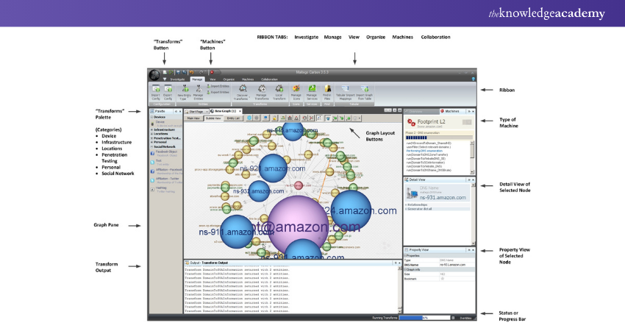This screenshot has height=331, width=625.
Task: Expand the Personal palette category
Action: (x=151, y=142)
